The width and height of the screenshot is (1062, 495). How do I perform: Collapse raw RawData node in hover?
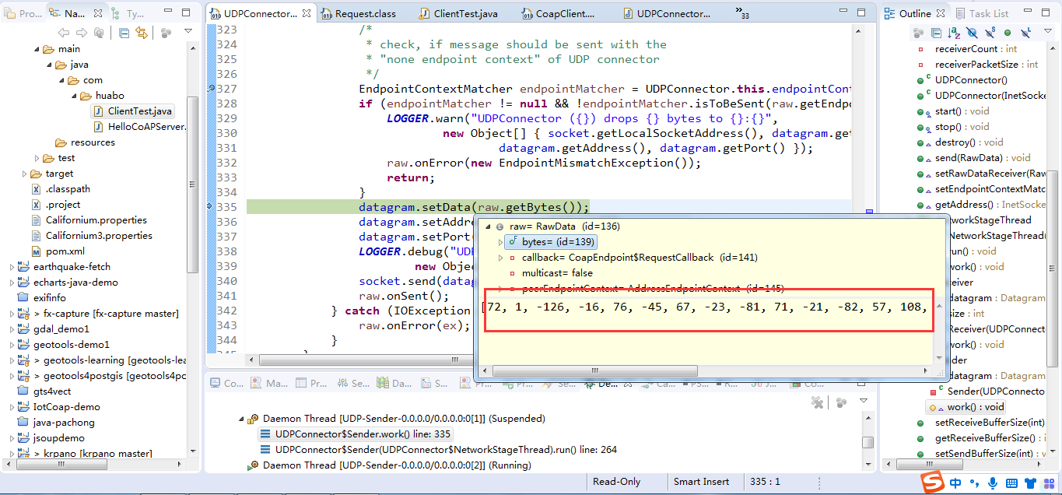[488, 226]
